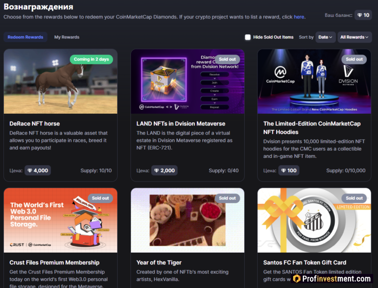Click the 100 diamond price for NFT Hoodies

[288, 170]
